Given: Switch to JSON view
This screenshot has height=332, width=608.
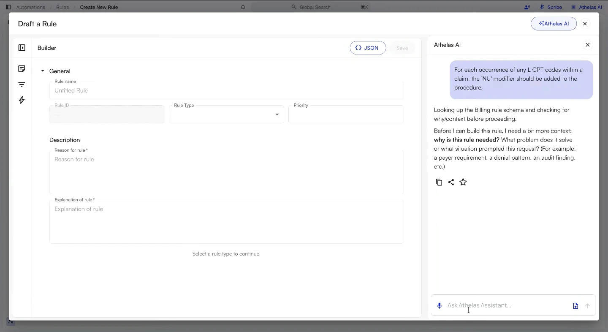Looking at the screenshot, I should [368, 48].
